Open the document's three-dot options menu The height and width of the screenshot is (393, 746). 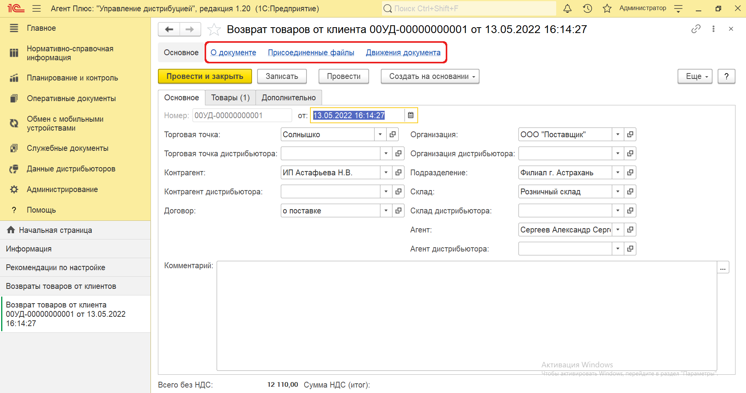tap(713, 29)
